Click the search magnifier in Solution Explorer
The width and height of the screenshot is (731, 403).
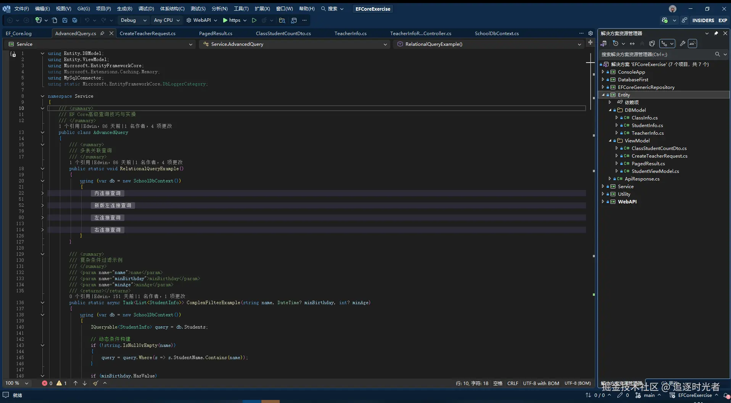(717, 54)
